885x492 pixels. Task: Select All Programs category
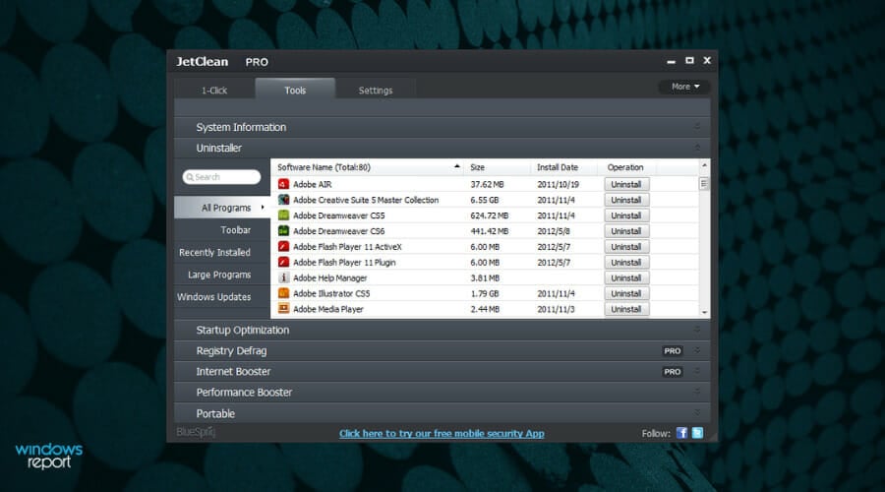coord(222,208)
